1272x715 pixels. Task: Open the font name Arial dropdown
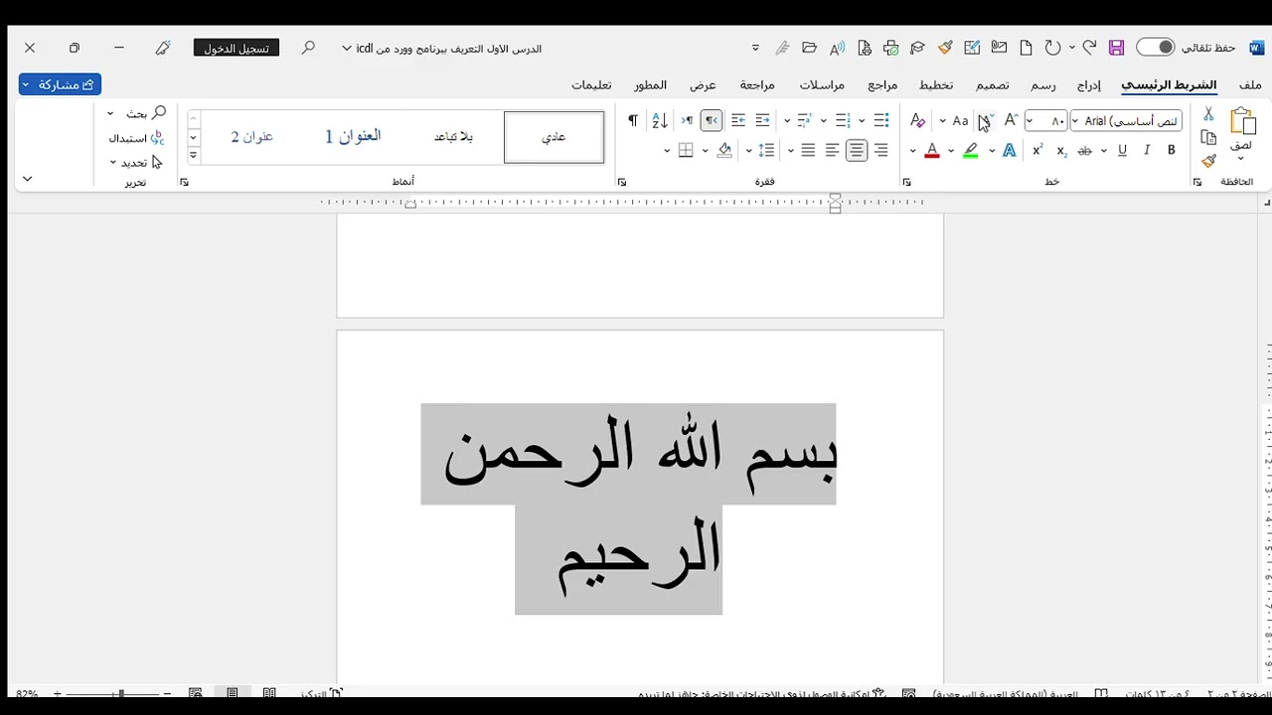(x=1076, y=121)
